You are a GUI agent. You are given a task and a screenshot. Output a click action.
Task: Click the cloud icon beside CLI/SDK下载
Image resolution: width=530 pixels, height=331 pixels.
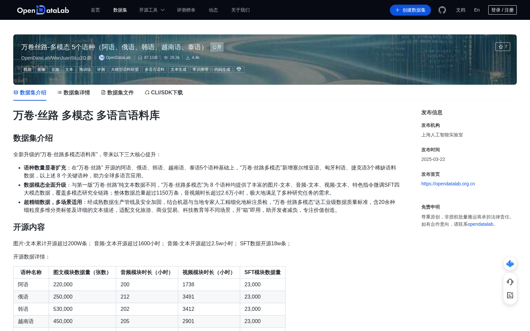click(x=147, y=92)
